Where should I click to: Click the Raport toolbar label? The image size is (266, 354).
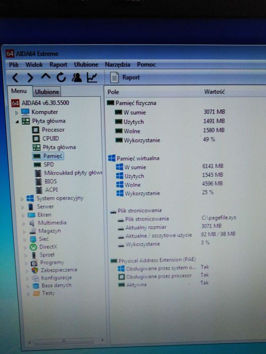(x=131, y=77)
